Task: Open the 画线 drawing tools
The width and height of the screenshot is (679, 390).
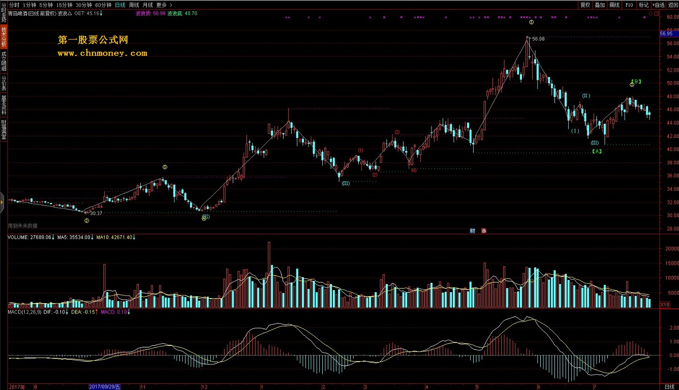Action: pos(615,5)
